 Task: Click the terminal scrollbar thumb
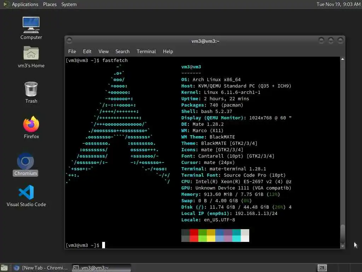343,234
